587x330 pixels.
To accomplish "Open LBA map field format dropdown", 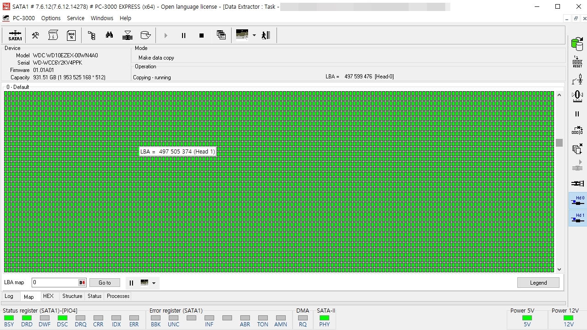I will tap(82, 283).
